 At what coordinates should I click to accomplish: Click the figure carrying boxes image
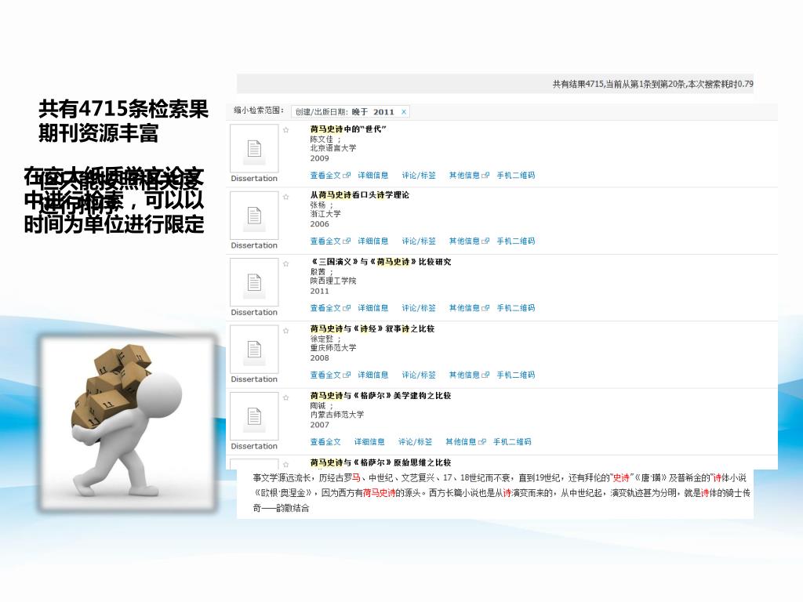[x=127, y=422]
